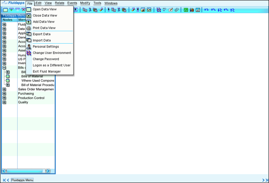
Task: Open the Tools menu
Action: point(97,3)
